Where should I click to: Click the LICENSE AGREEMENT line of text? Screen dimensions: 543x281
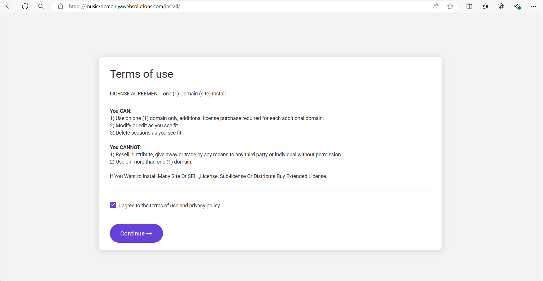168,94
